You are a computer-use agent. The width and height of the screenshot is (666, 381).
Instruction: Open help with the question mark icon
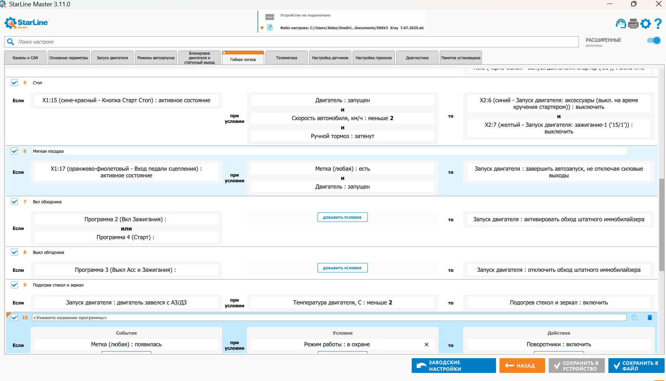(658, 24)
